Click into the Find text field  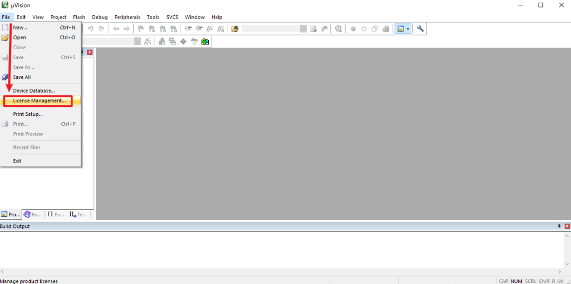[271, 29]
